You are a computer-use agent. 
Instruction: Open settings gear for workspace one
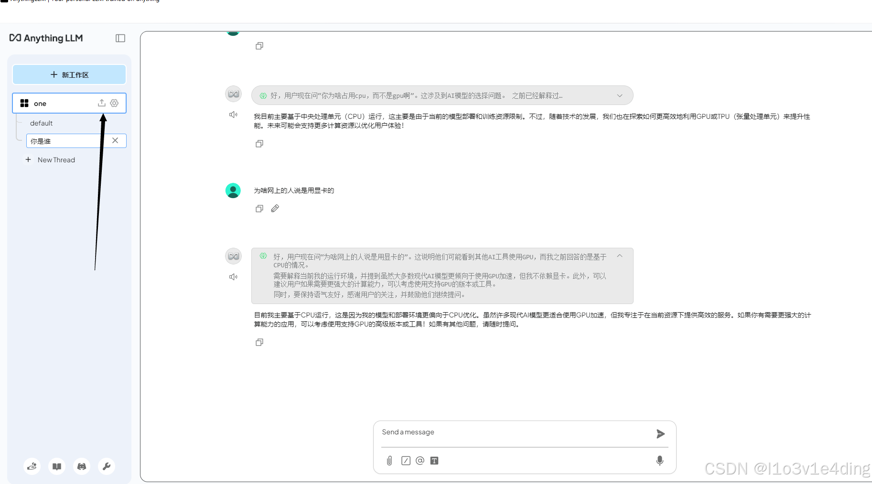[114, 103]
